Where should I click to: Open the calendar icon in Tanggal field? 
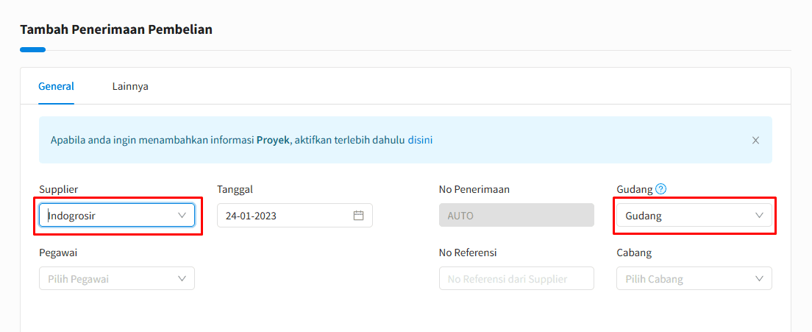click(x=358, y=216)
